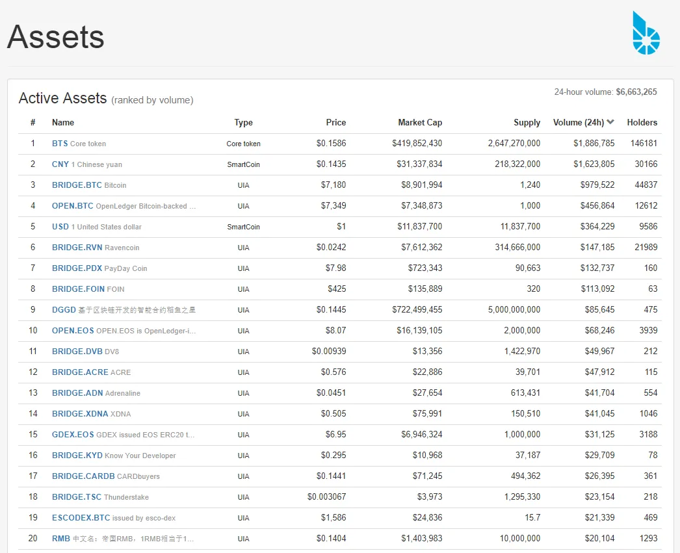Viewport: 680px width, 553px height.
Task: Open the BTS asset link
Action: click(60, 144)
